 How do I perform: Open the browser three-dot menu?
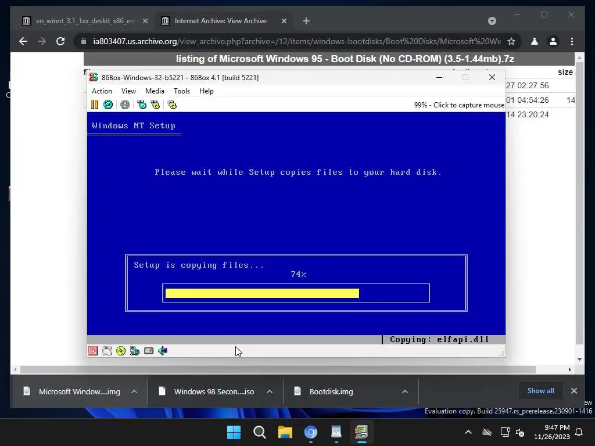[572, 41]
